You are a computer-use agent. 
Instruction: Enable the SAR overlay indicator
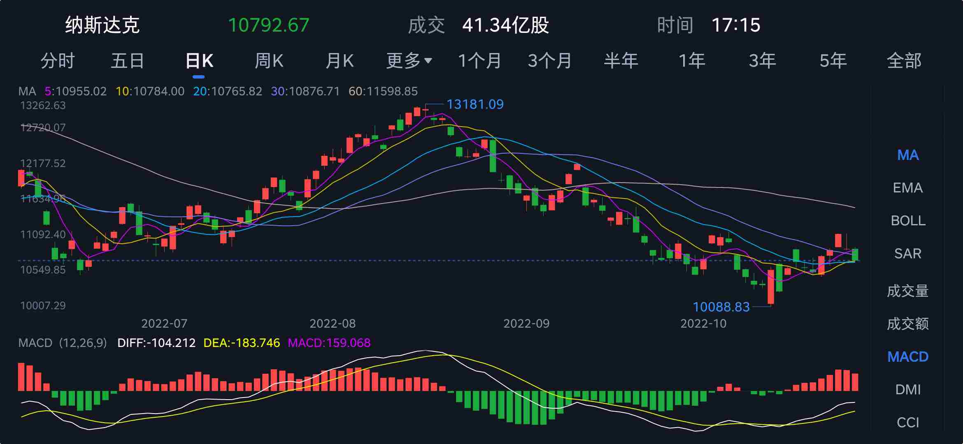[908, 254]
